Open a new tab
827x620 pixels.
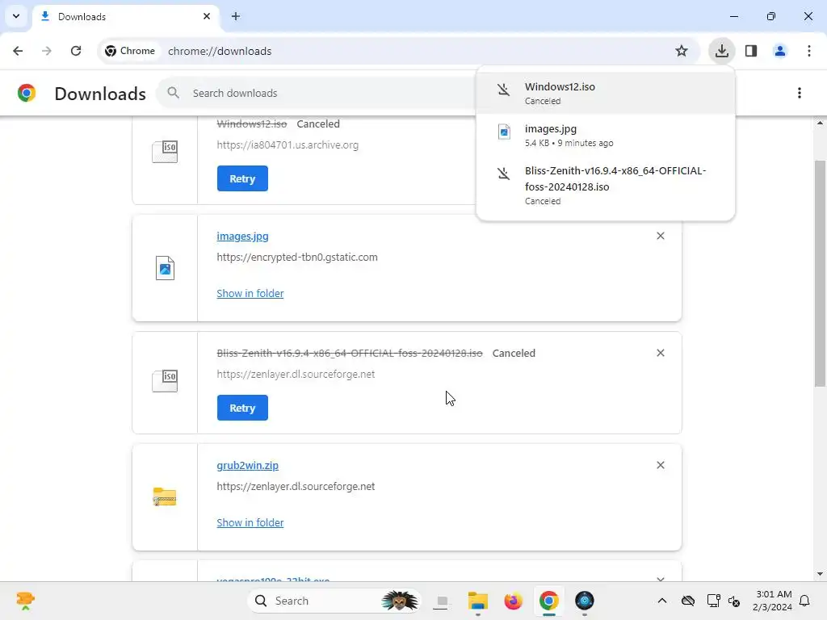tap(236, 16)
